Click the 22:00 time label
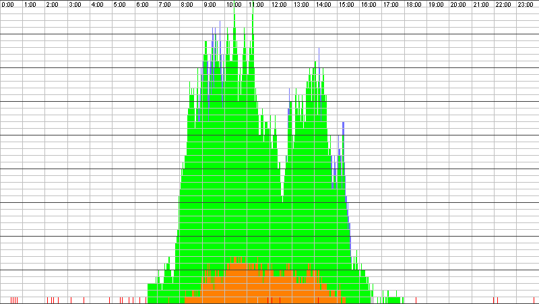The height and width of the screenshot is (304, 539). click(x=503, y=5)
